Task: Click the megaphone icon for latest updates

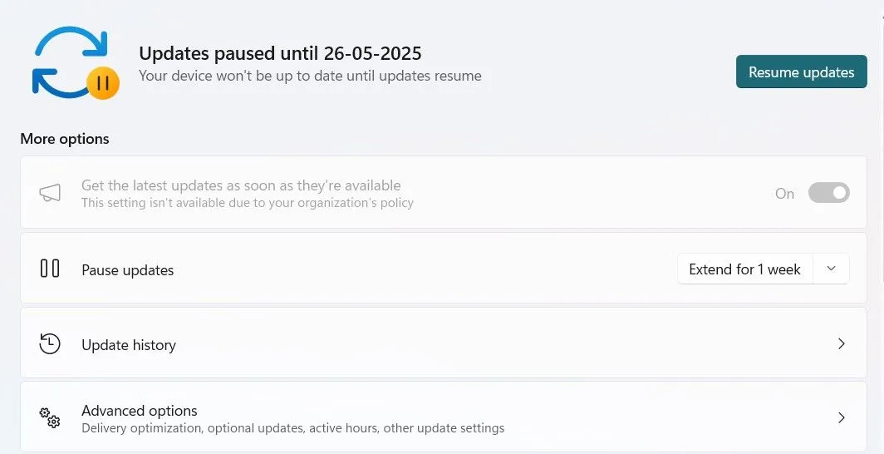Action: [x=50, y=194]
